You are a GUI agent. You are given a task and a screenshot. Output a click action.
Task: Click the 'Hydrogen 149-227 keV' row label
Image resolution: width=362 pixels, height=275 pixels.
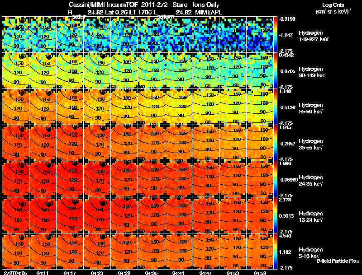[314, 36]
